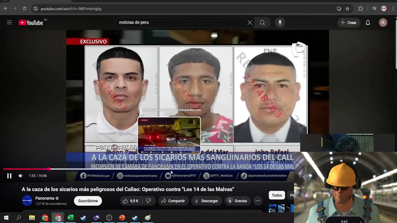Screen dimensions: 397x223
Task: Open the Crear button
Action: [349, 23]
